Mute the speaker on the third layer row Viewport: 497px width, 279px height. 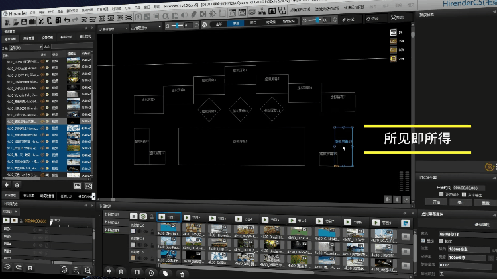(x=139, y=258)
